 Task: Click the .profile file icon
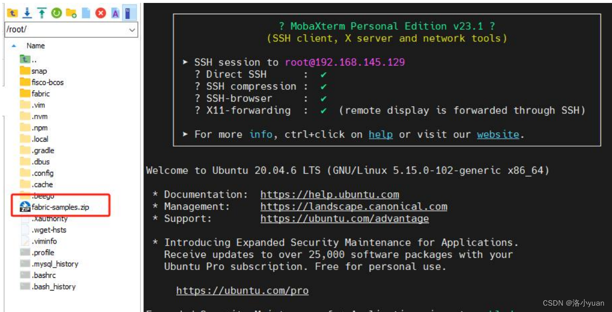pos(25,252)
